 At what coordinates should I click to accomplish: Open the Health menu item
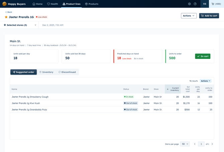click(52, 4)
